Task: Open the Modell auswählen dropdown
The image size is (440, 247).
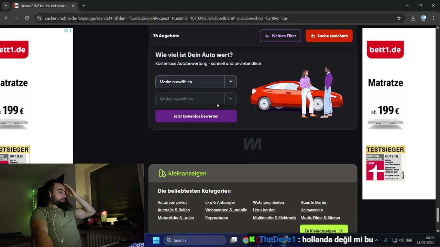Action: point(196,99)
